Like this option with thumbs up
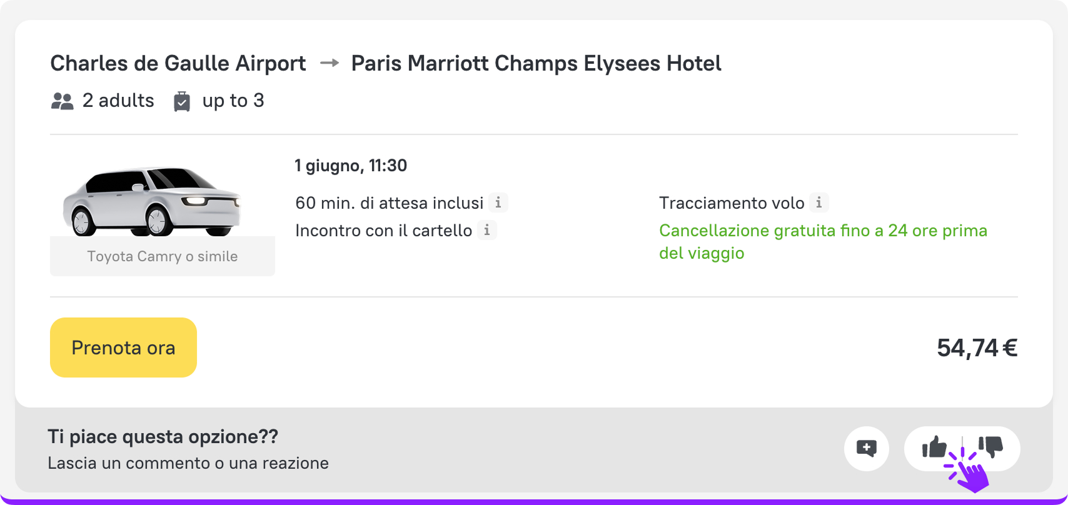1068x505 pixels. [934, 447]
